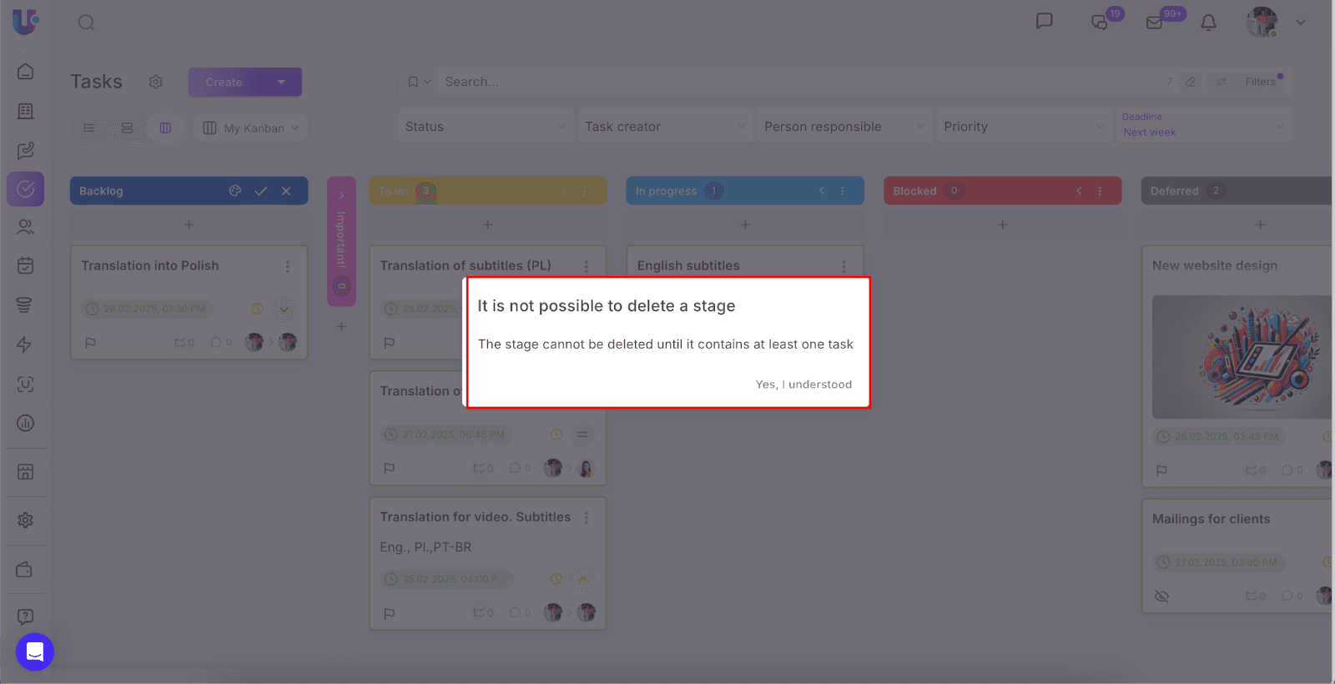
Task: Open the Status filter dropdown
Action: tap(485, 127)
